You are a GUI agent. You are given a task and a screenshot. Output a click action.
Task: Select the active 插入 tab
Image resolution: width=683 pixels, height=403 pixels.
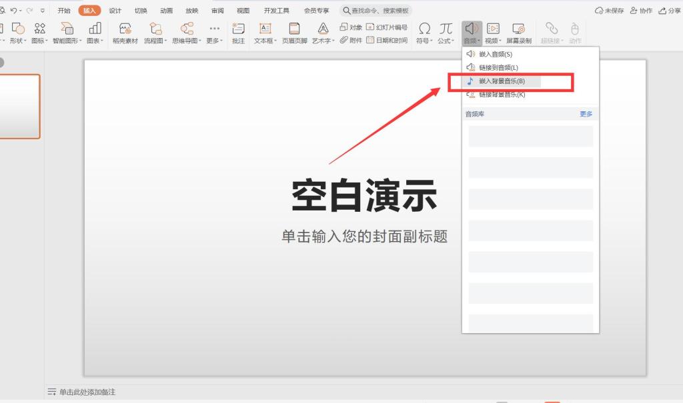pyautogui.click(x=90, y=11)
